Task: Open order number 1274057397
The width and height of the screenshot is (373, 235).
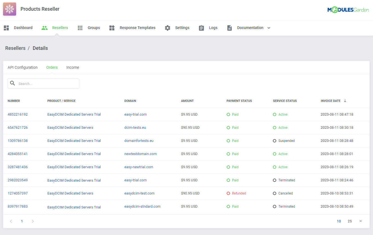Action: [x=18, y=193]
